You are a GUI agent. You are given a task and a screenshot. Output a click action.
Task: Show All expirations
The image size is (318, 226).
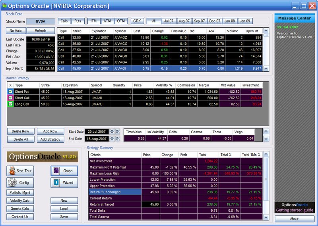[154, 21]
